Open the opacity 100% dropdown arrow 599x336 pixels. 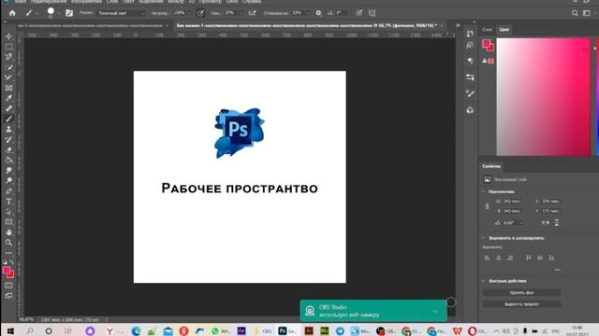click(x=189, y=13)
